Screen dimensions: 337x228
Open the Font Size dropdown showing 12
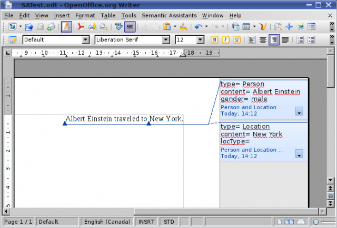click(200, 40)
